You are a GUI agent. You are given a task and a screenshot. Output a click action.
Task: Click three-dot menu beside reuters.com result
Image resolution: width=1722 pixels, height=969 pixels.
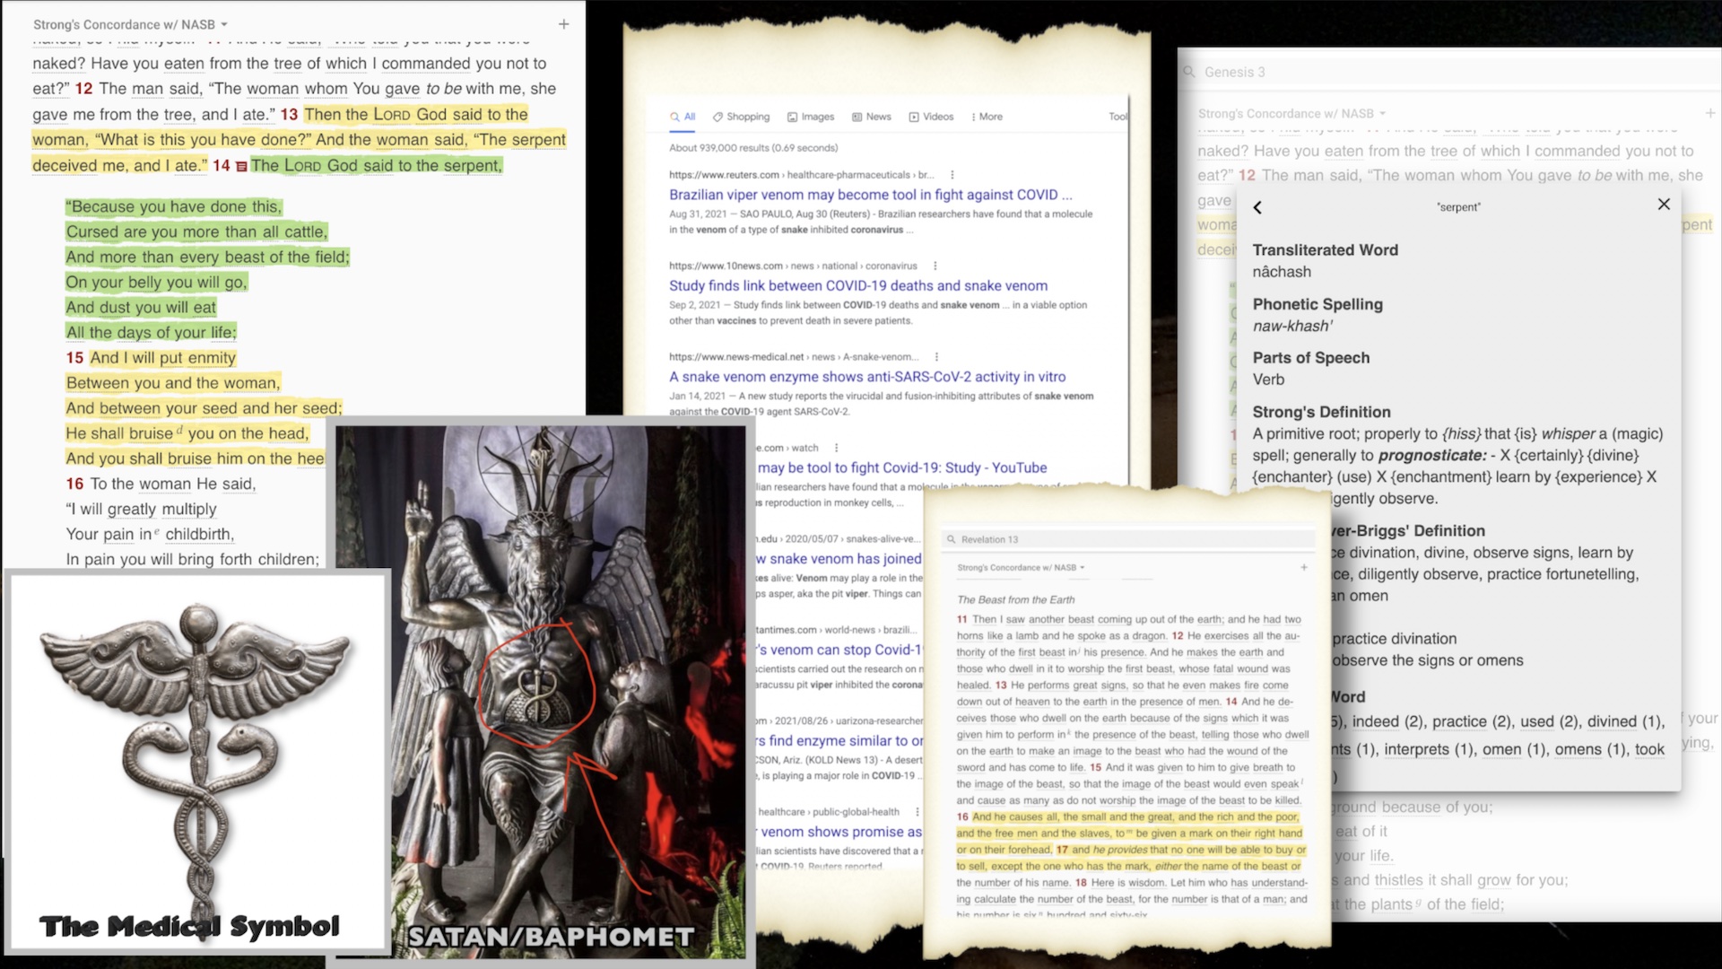952,175
